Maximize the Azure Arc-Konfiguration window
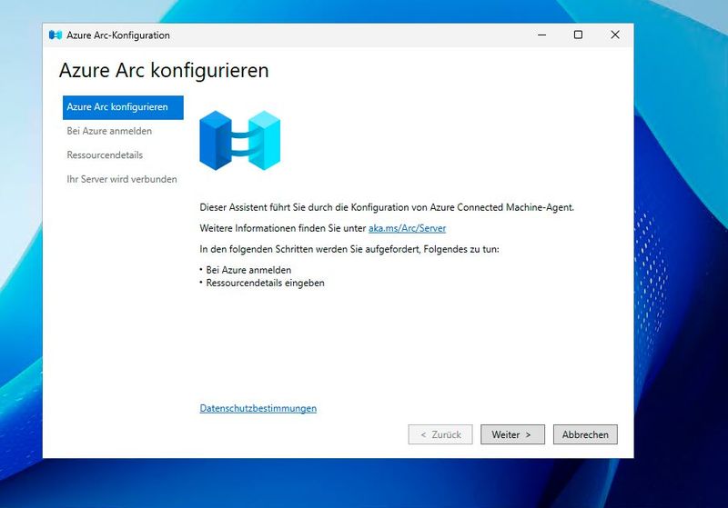This screenshot has width=728, height=508. (x=578, y=35)
